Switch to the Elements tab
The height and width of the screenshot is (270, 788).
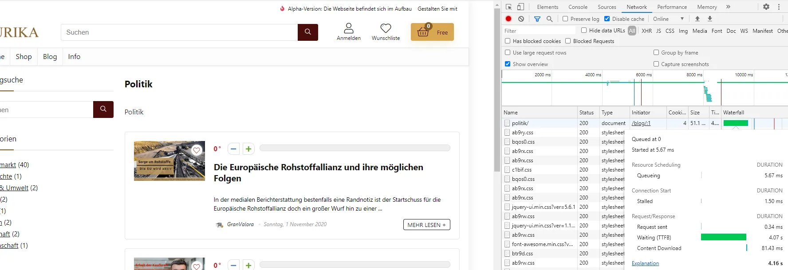pyautogui.click(x=548, y=7)
